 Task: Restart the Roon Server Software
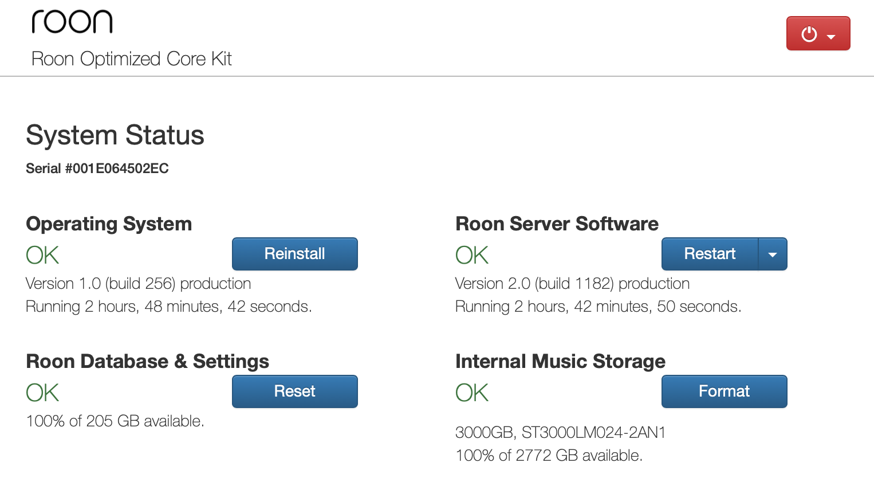pos(710,254)
